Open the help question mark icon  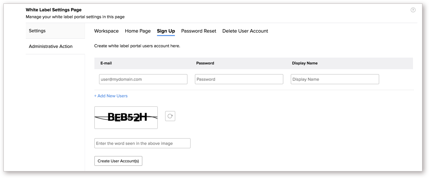click(413, 10)
